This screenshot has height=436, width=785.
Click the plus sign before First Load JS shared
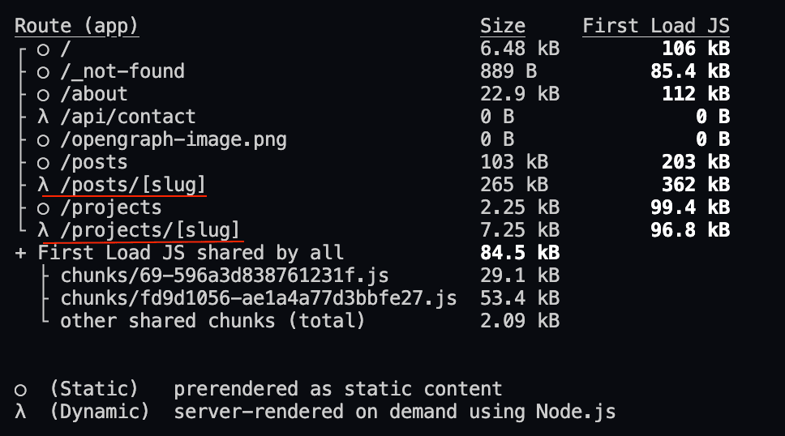click(20, 253)
